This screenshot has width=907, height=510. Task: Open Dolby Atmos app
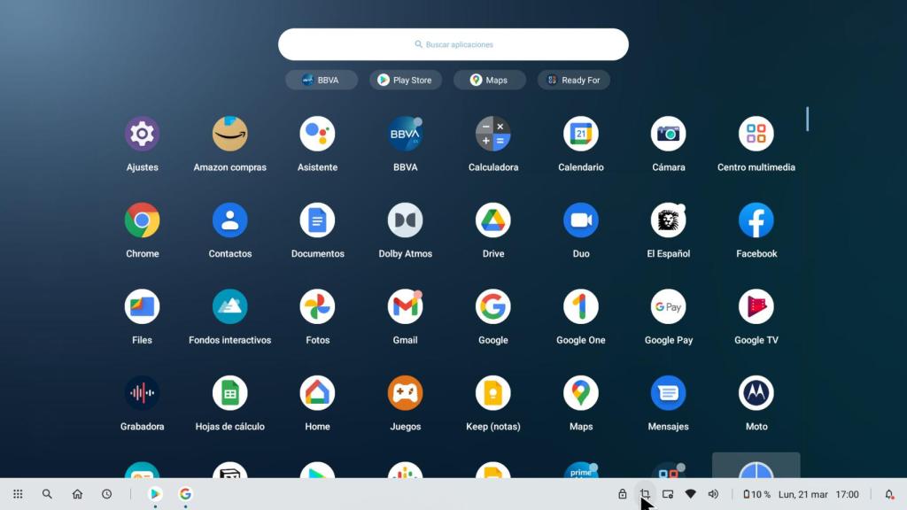405,220
